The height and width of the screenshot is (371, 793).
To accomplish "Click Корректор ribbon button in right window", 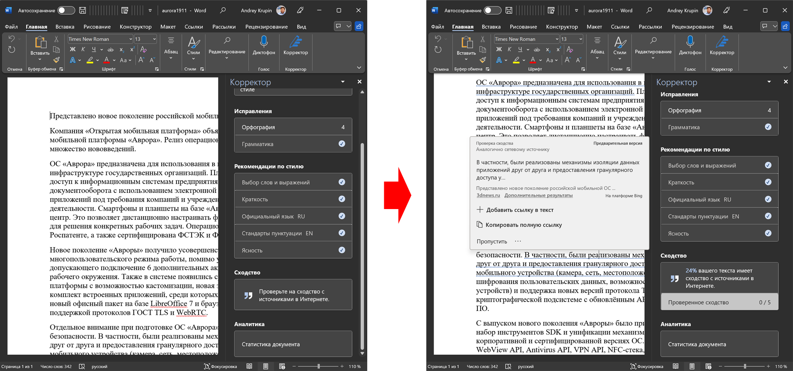I will 722,45.
